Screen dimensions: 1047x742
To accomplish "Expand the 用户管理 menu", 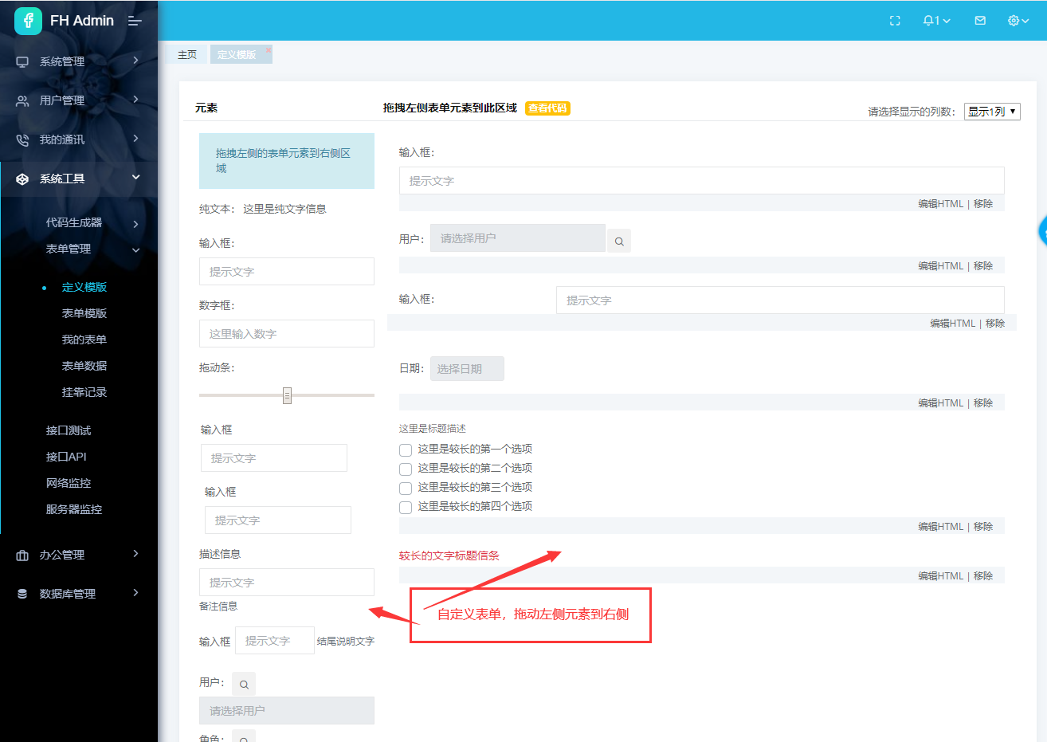I will coord(136,100).
